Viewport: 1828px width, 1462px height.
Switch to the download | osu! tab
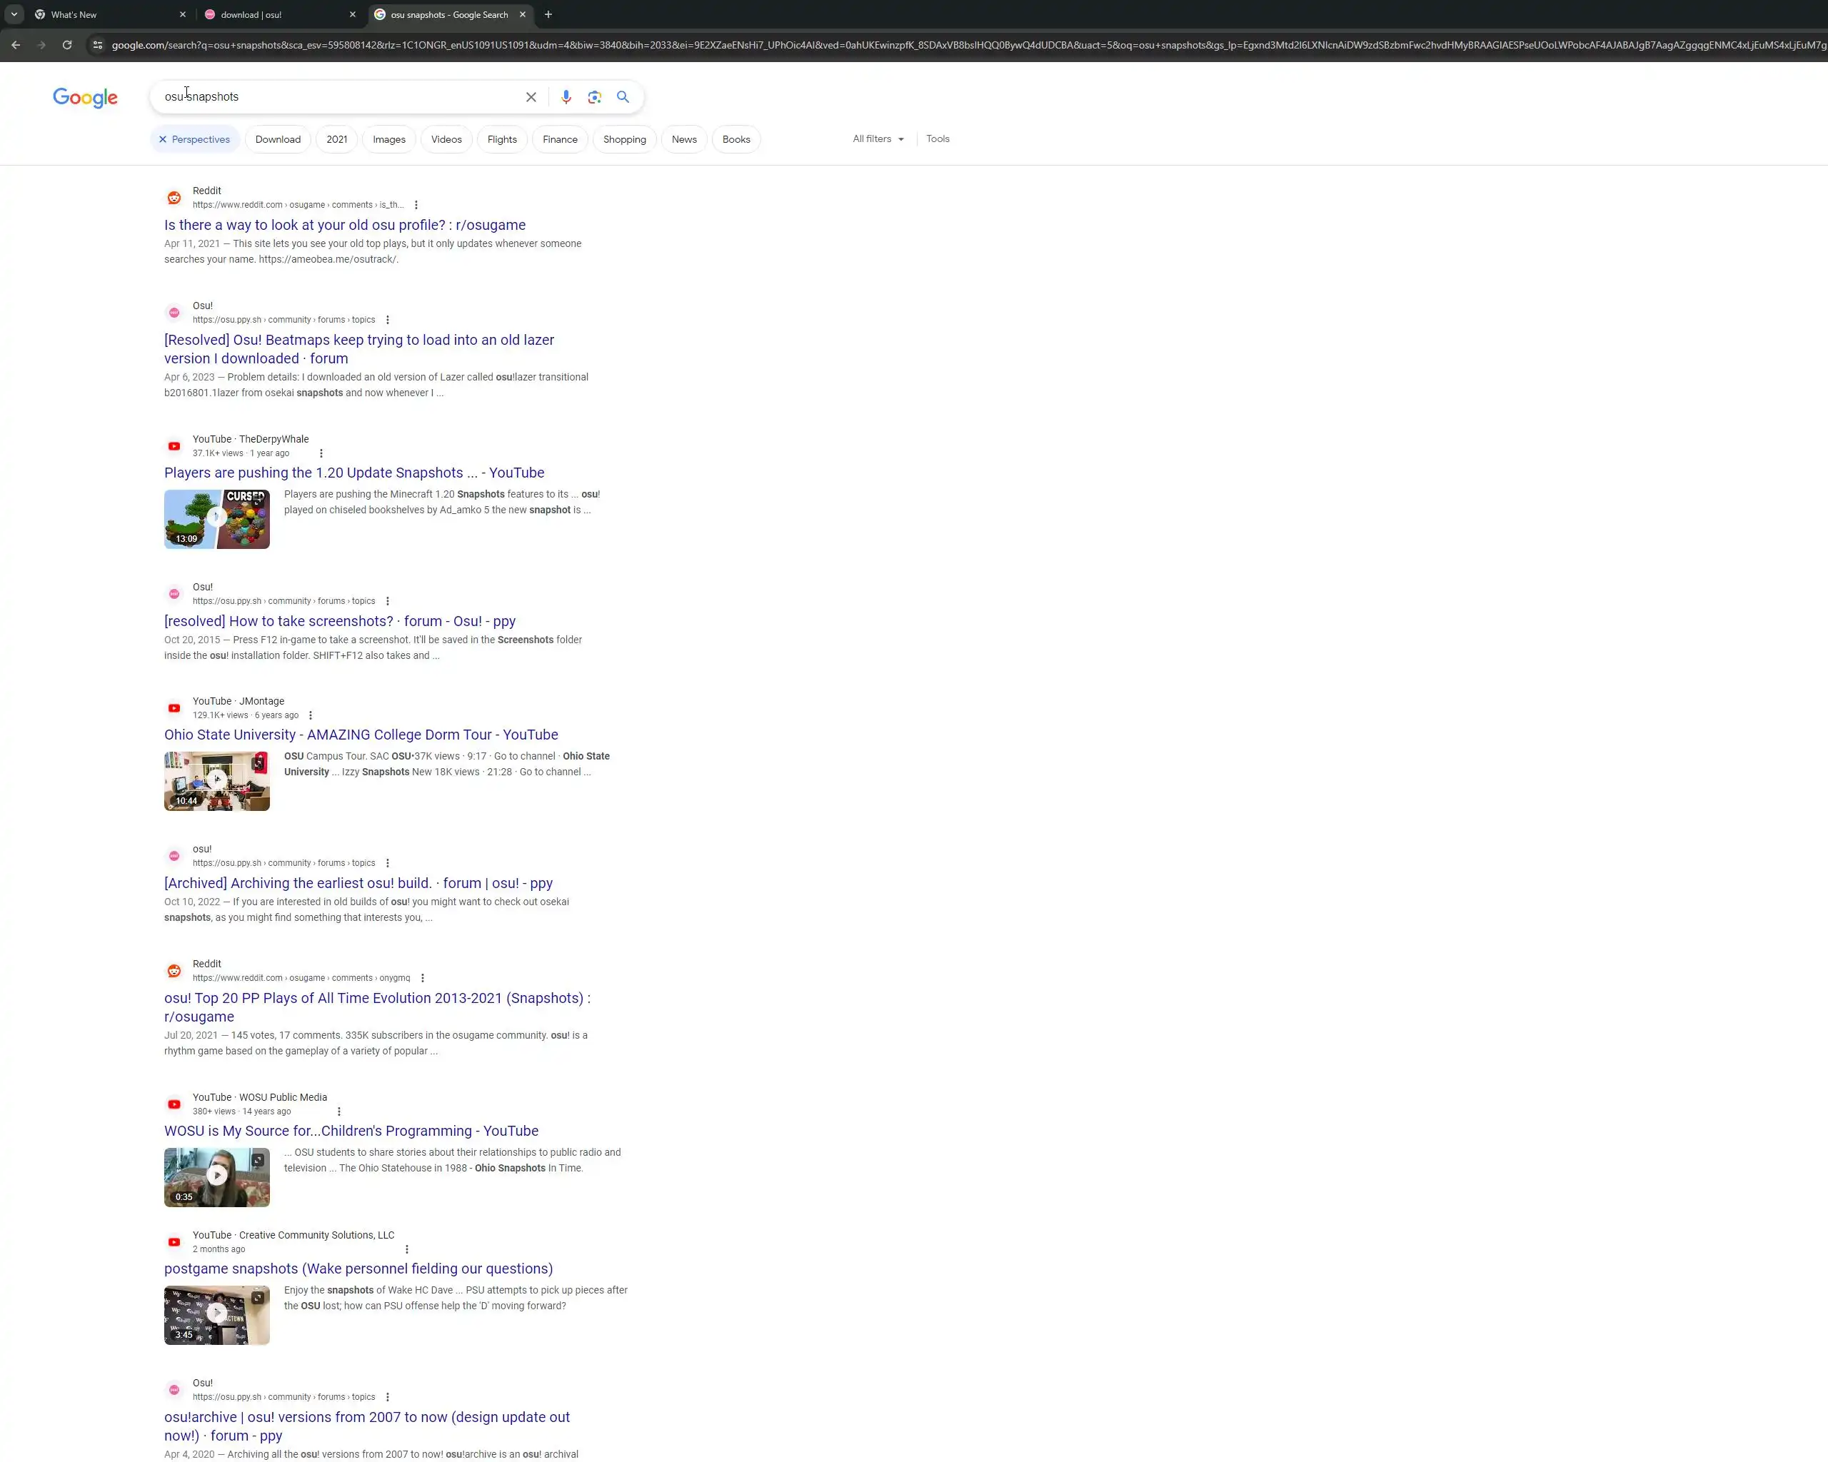point(280,14)
